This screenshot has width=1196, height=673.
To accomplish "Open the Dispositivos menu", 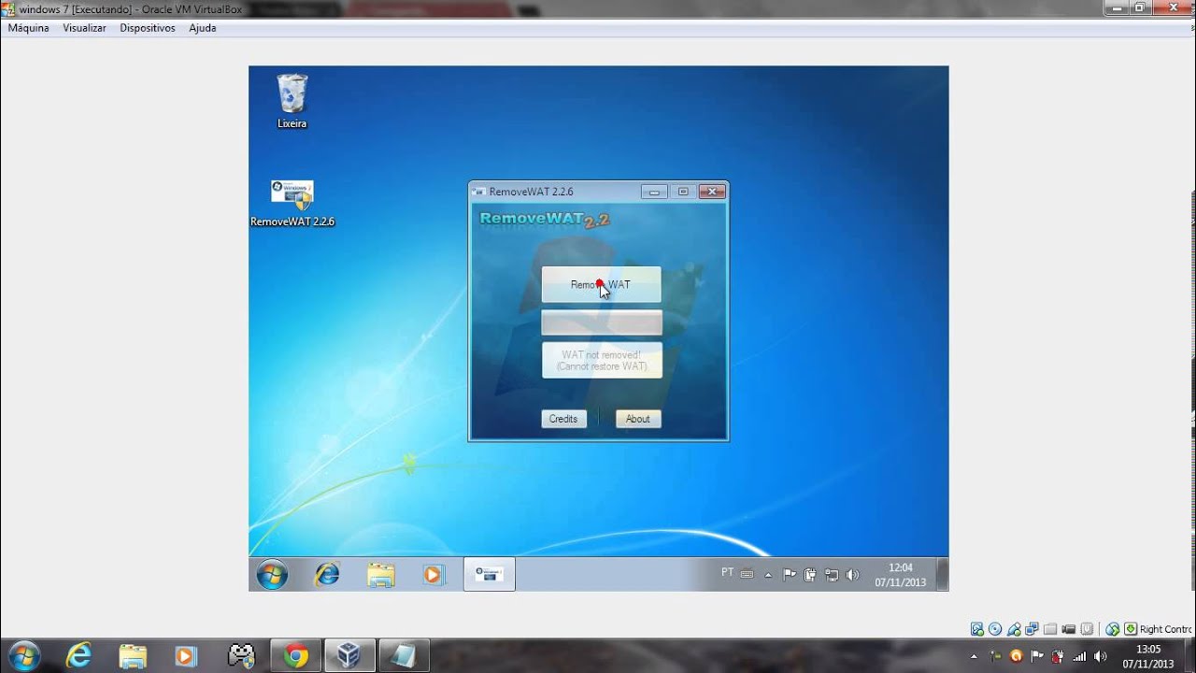I will click(x=148, y=28).
